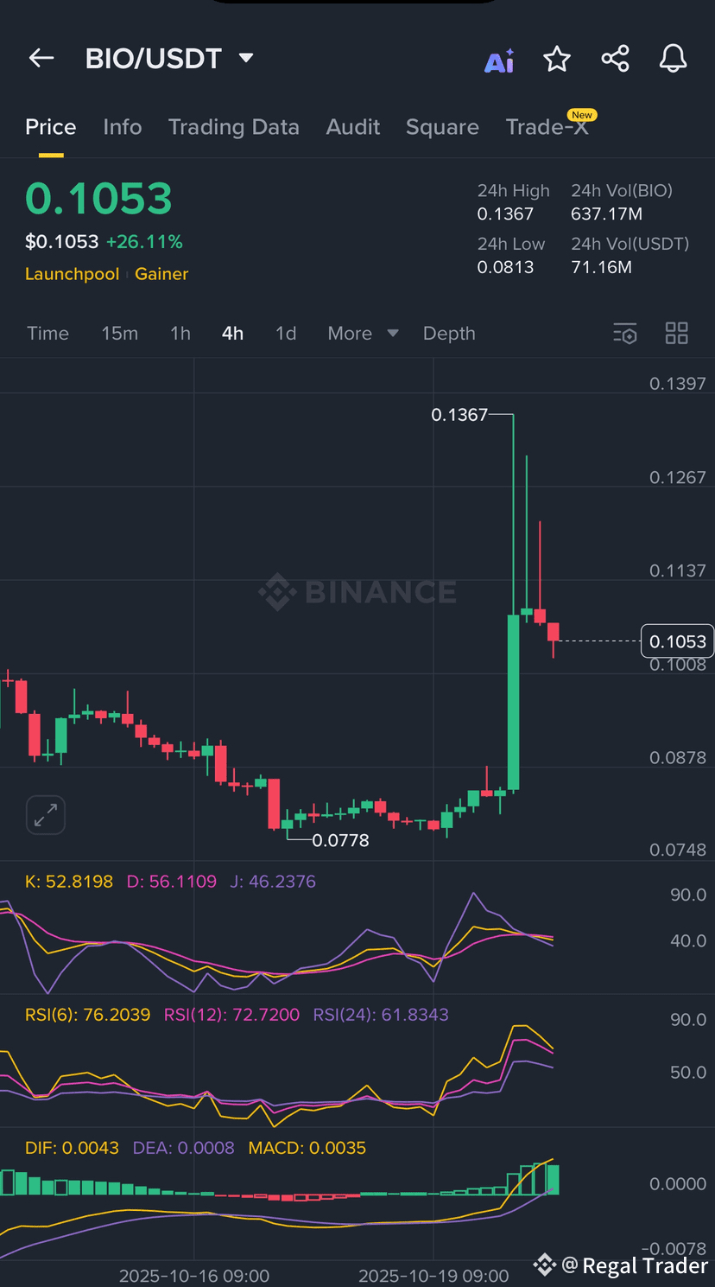Switch chart to 1h interval

(x=180, y=334)
